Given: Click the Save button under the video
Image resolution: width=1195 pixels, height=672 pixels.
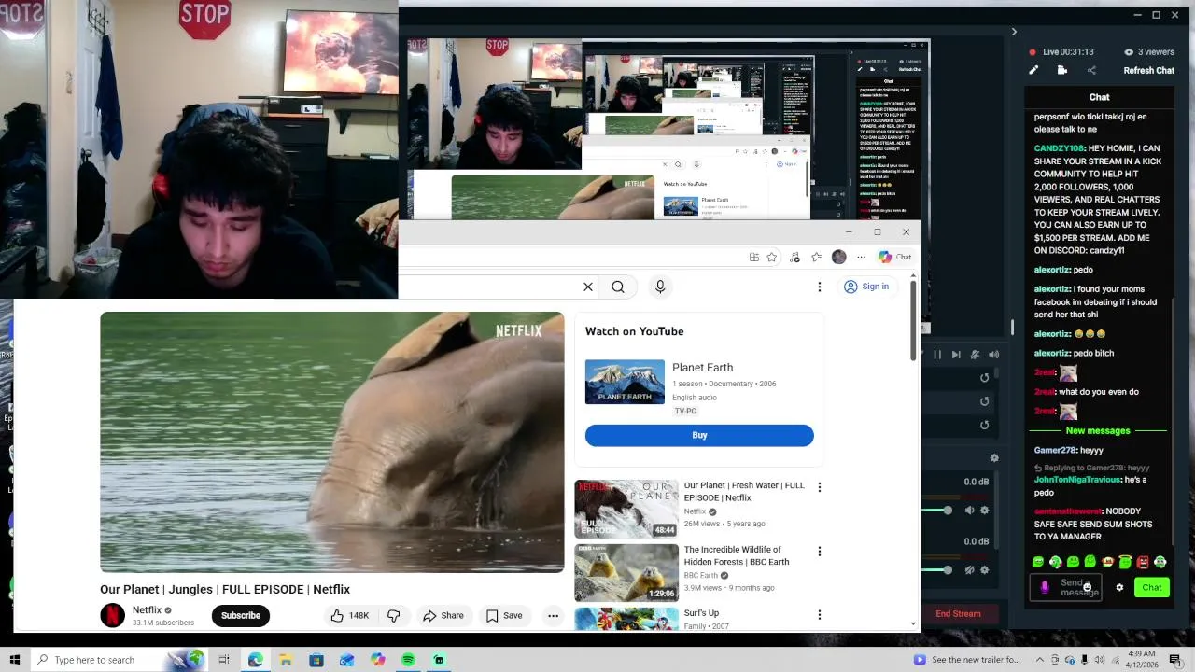Looking at the screenshot, I should (504, 615).
